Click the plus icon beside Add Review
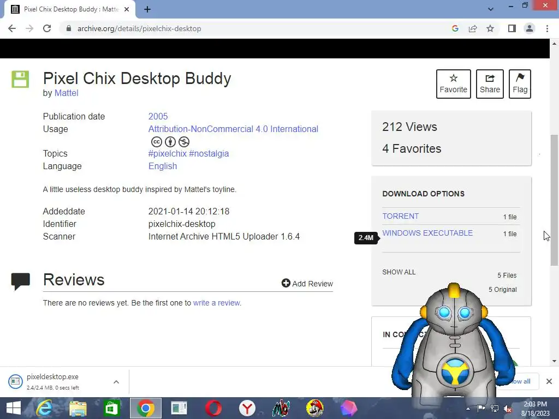This screenshot has height=419, width=559. click(286, 283)
